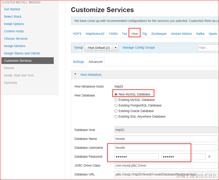The width and height of the screenshot is (219, 180).
Task: Go to Assign Slaves and Clients step
Action: coord(22,53)
